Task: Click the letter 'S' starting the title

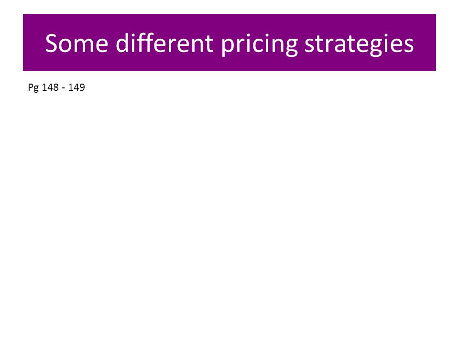Action: 51,43
